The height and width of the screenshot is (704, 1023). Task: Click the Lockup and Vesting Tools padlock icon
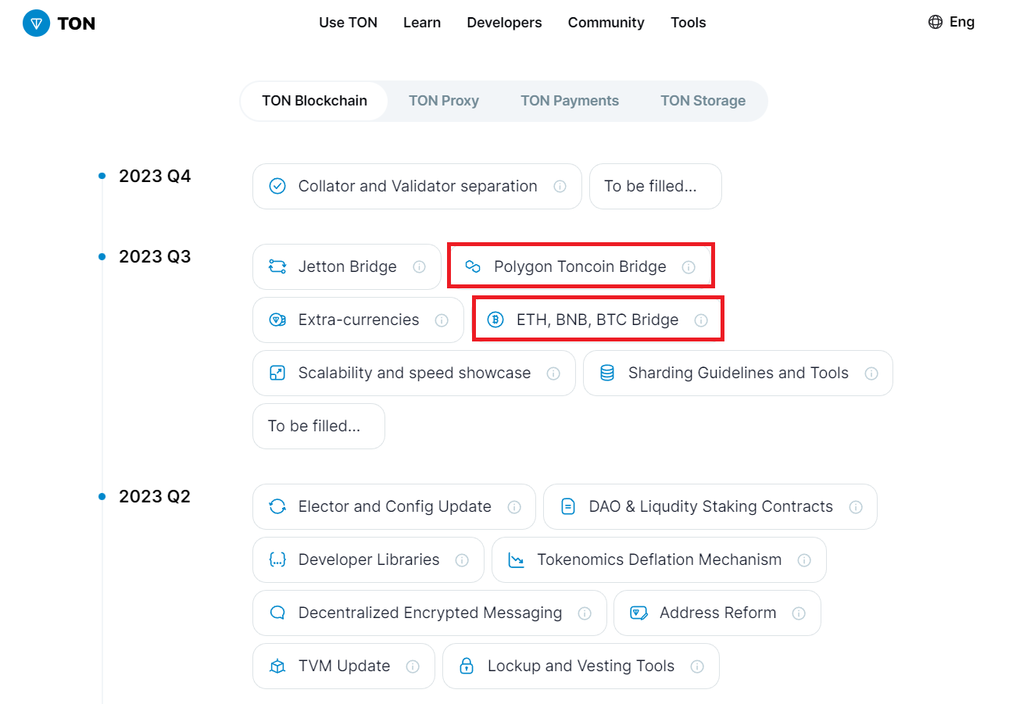pos(467,666)
